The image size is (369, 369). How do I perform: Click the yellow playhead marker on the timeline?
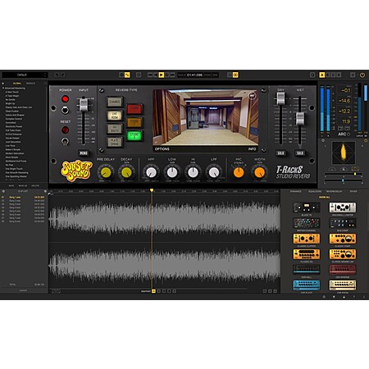152,190
